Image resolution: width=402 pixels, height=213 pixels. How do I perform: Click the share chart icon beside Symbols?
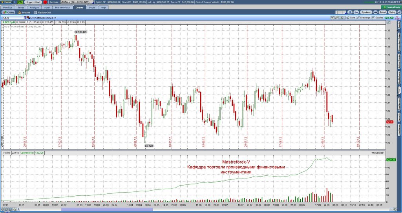[356, 12]
